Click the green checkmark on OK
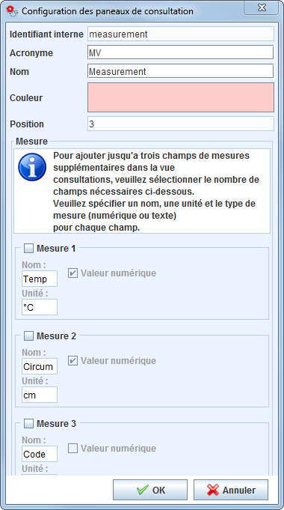The image size is (284, 510). 143,490
